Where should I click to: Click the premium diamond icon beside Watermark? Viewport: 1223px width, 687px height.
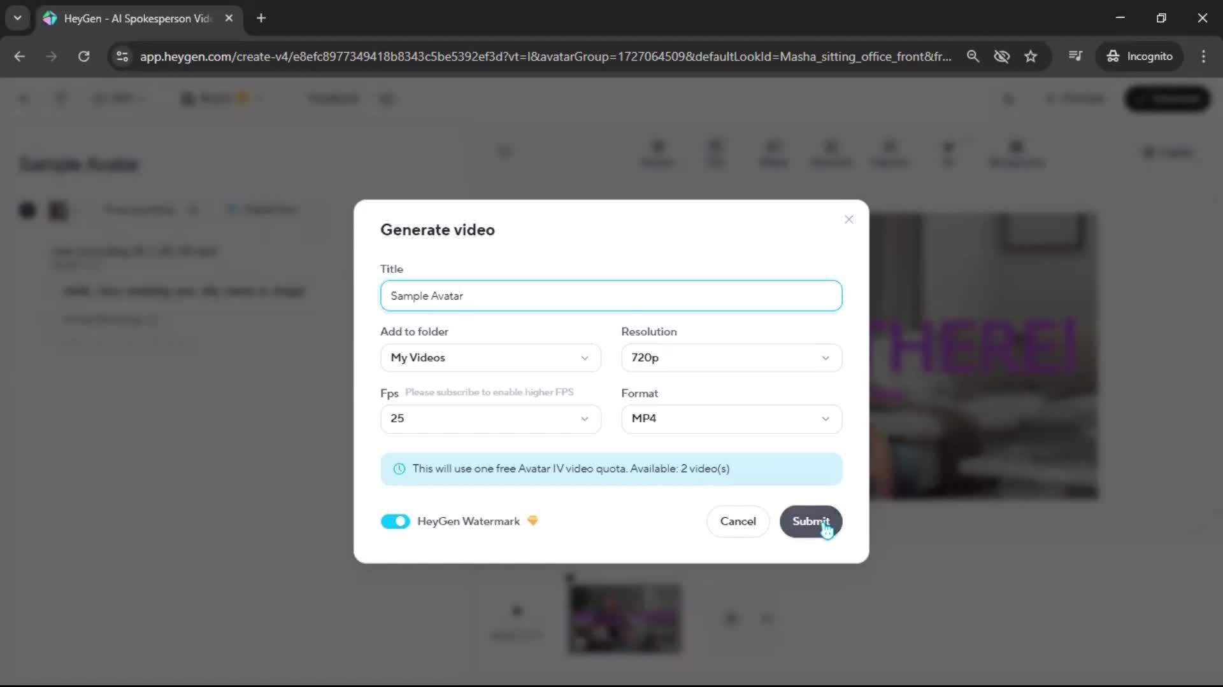[533, 521]
